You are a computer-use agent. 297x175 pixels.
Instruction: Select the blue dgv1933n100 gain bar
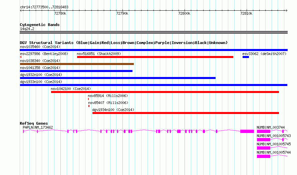click(x=154, y=85)
